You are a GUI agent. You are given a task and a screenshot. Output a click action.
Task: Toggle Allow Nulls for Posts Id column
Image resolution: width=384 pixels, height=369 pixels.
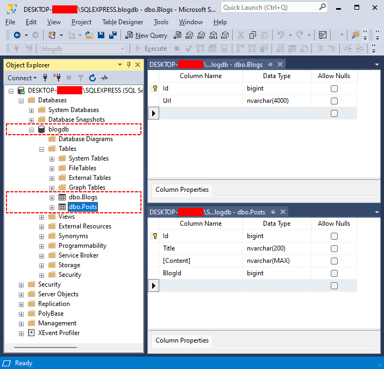point(334,236)
